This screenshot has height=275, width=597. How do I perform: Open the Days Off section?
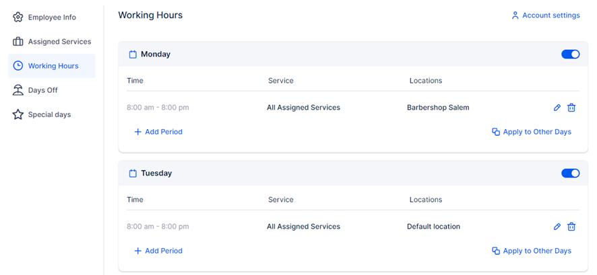42,90
